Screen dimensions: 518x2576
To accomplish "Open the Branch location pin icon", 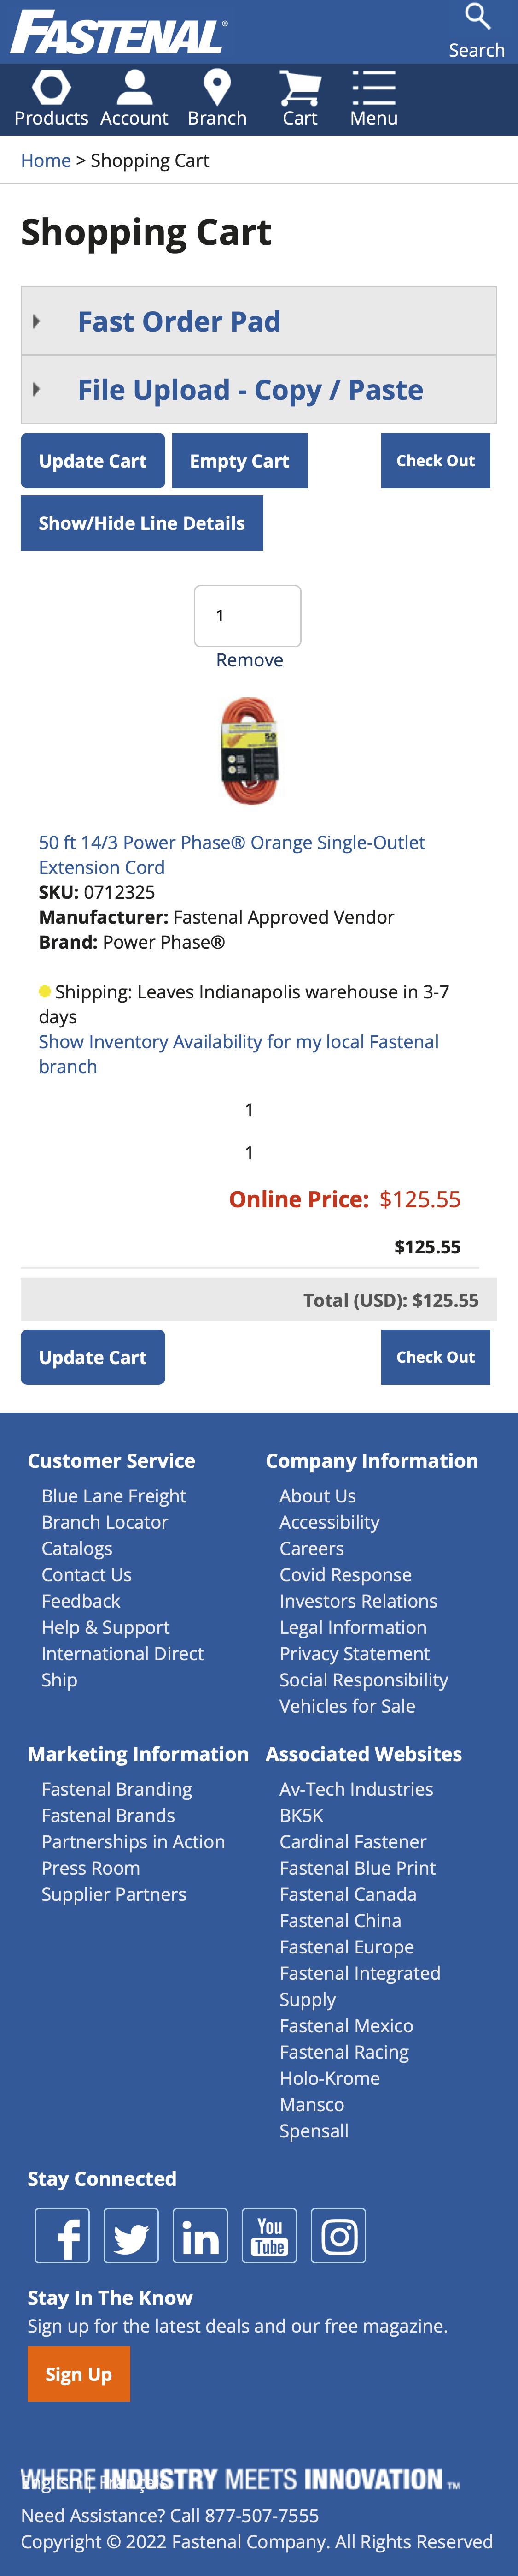I will tap(216, 88).
